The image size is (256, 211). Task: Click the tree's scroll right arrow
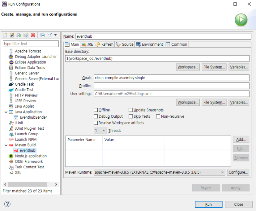(x=56, y=185)
